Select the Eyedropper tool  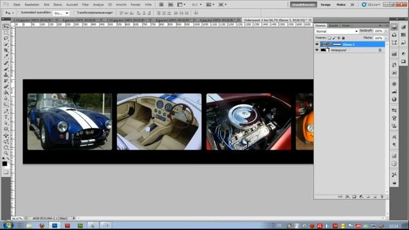pyautogui.click(x=6, y=56)
